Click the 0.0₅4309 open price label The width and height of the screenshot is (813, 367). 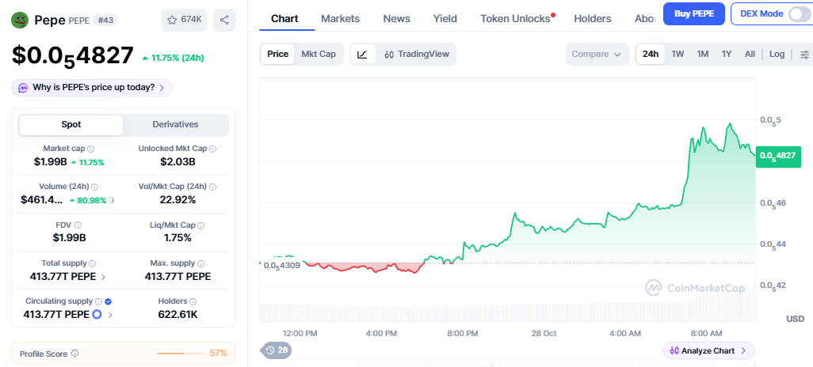(281, 266)
